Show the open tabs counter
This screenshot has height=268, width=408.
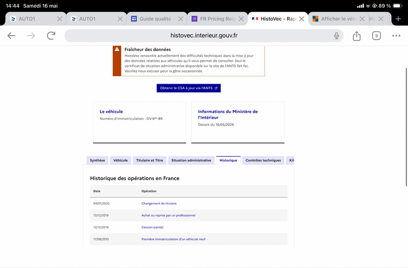(x=376, y=36)
